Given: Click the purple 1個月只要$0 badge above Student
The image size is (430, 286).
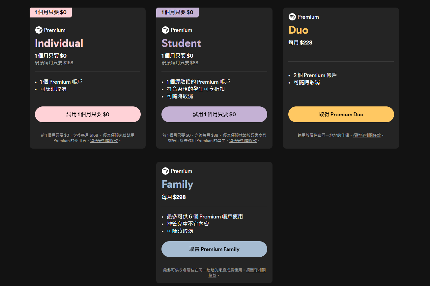Looking at the screenshot, I should click(x=177, y=12).
